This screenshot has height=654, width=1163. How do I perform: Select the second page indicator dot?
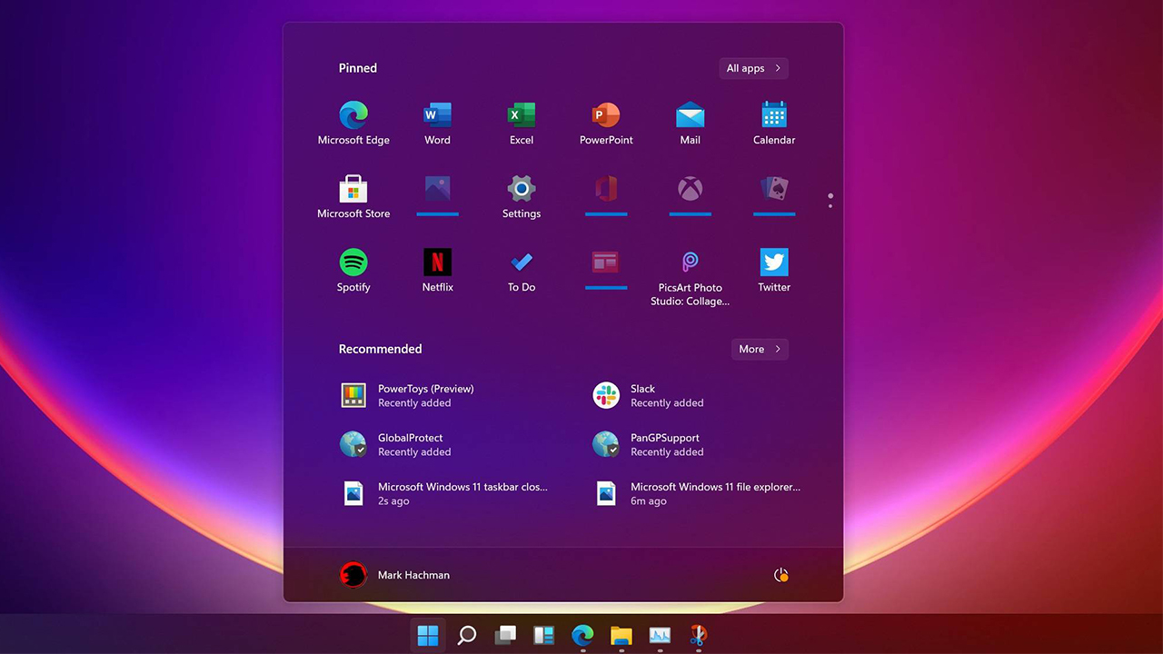[830, 205]
